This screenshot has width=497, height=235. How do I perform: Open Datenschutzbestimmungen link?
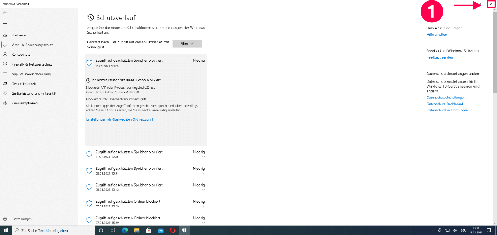tap(447, 110)
